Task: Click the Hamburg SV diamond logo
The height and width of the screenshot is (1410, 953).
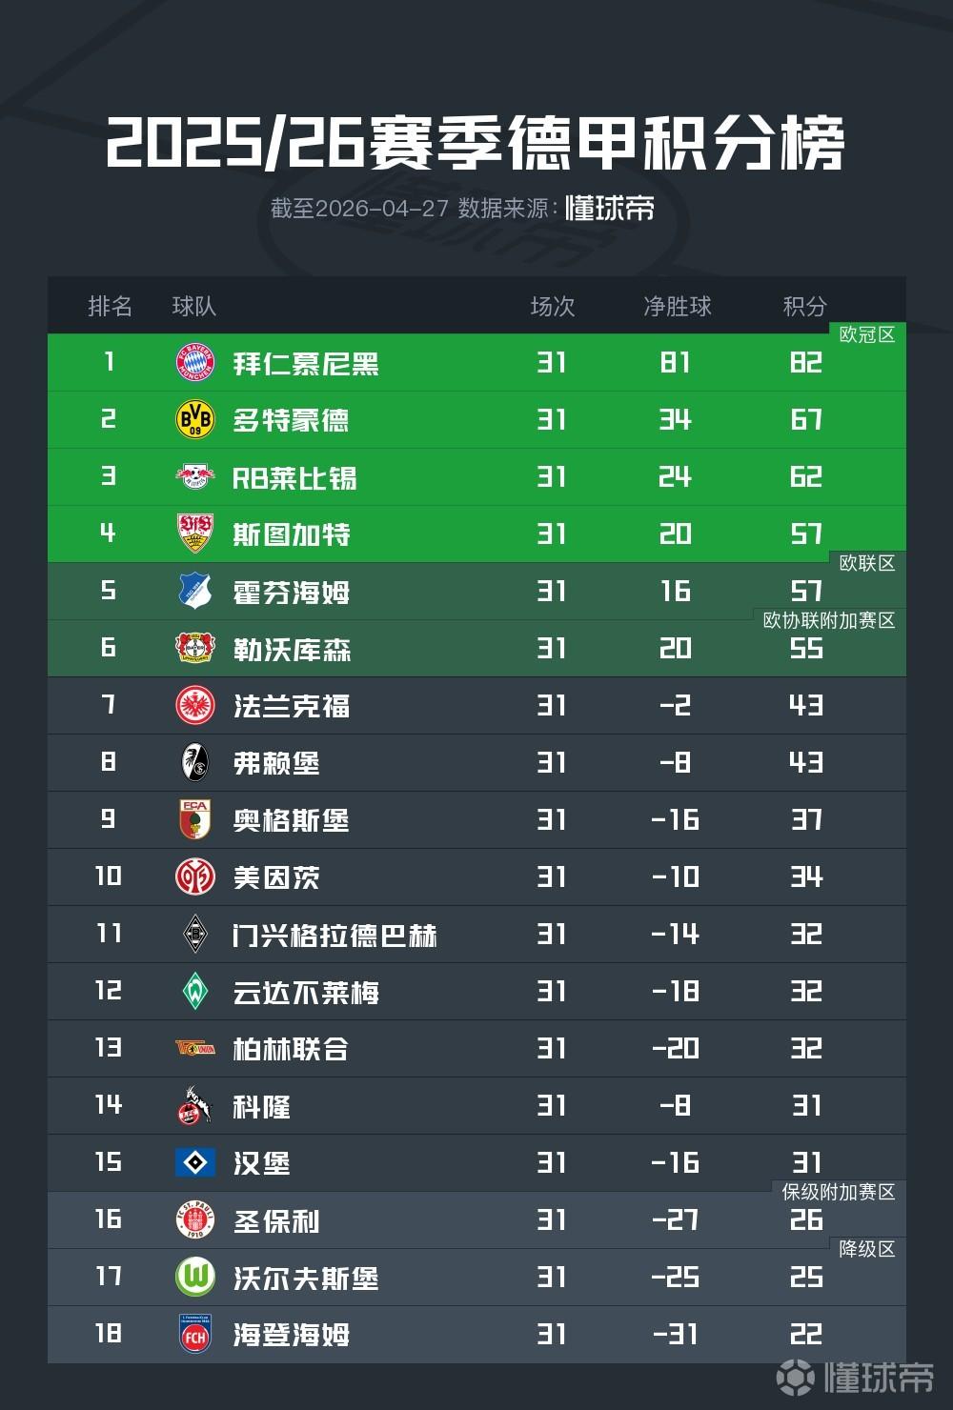Action: tap(195, 1162)
